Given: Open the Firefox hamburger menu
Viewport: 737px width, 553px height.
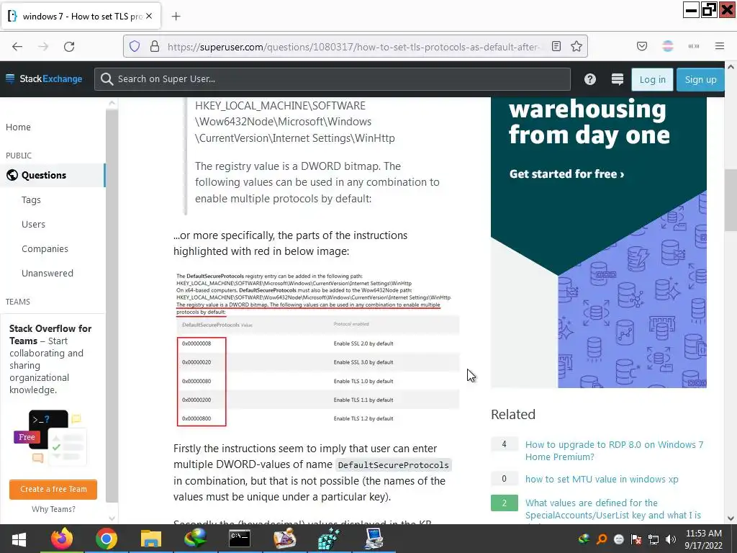Looking at the screenshot, I should click(x=720, y=46).
